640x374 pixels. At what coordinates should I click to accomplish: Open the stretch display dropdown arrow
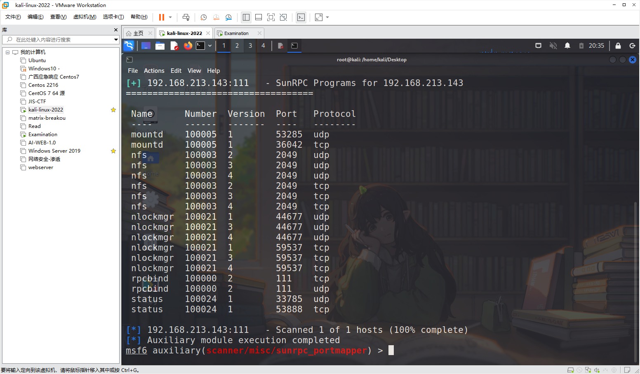(x=327, y=17)
